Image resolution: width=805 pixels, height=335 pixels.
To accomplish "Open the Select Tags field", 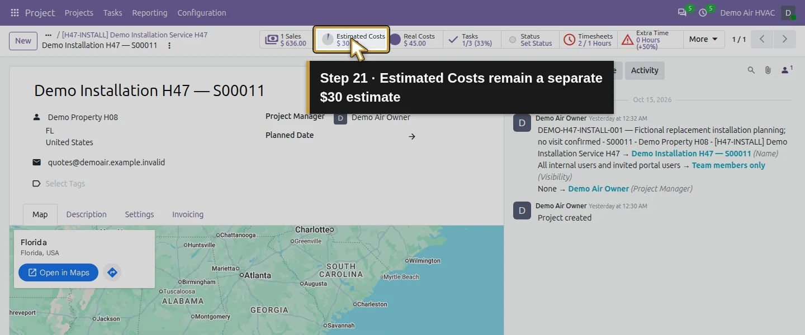I will click(65, 184).
